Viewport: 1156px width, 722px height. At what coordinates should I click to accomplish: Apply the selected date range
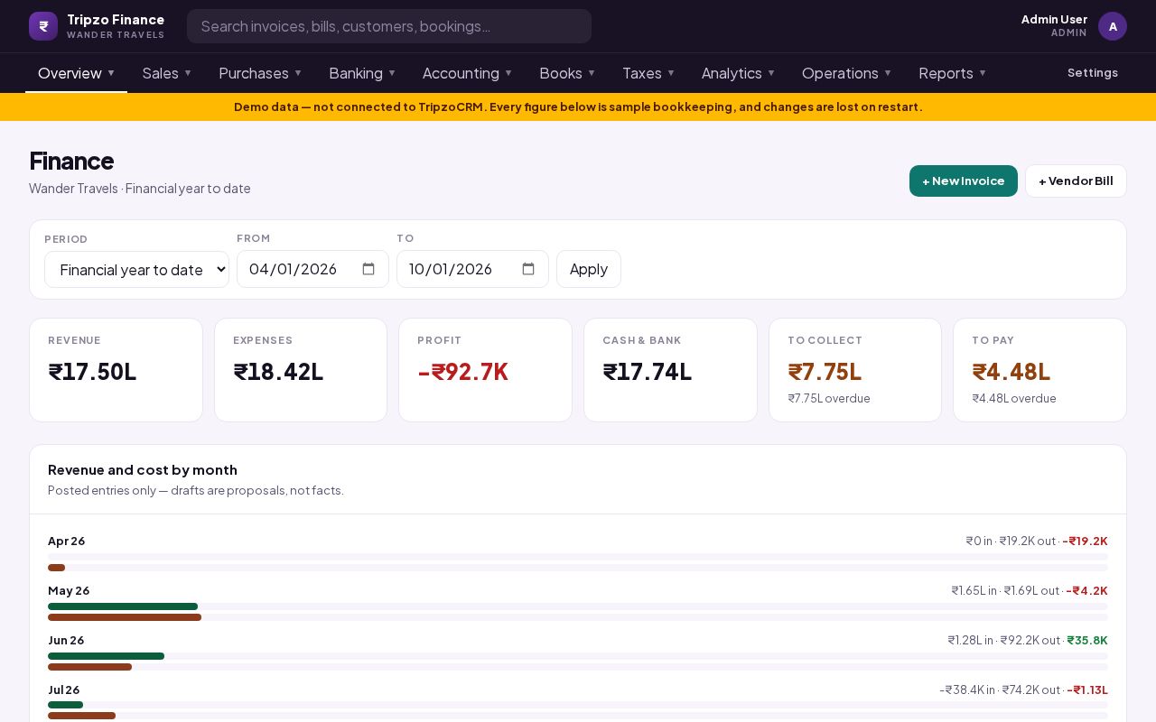point(589,269)
